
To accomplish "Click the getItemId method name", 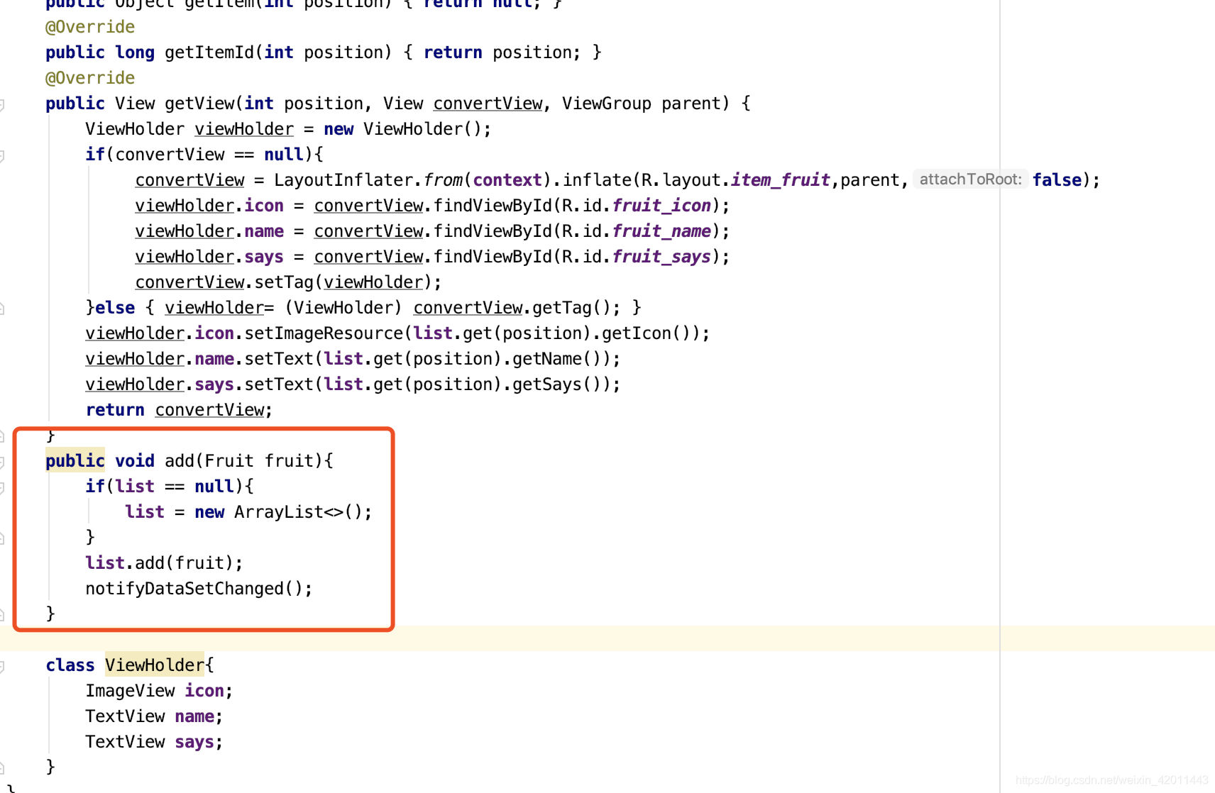I will tap(209, 52).
